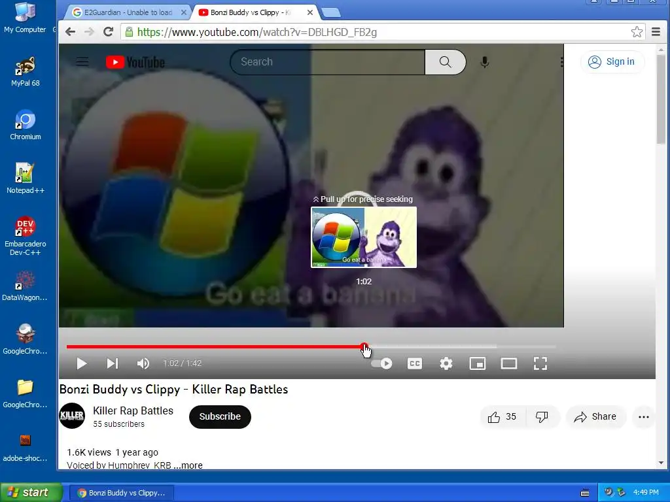Close the E2Guardian tab
670x502 pixels.
pos(184,12)
